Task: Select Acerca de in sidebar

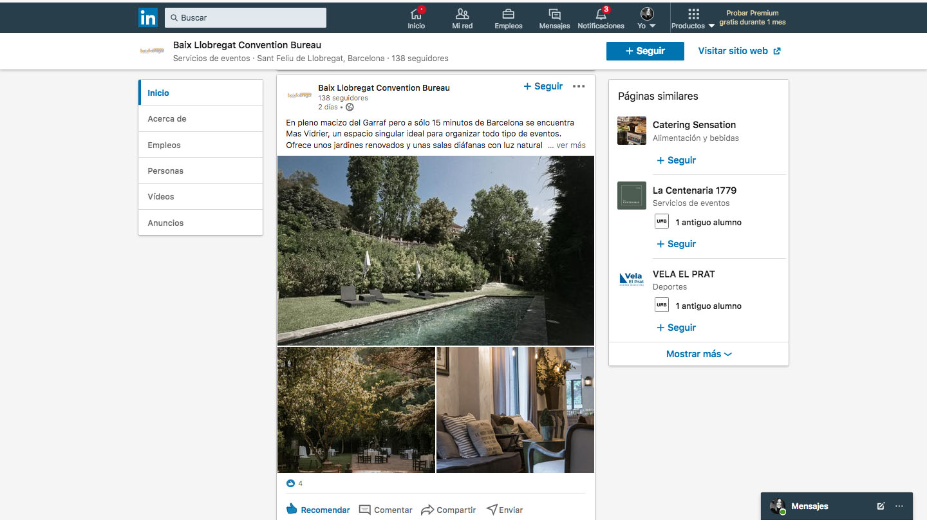Action: (x=167, y=119)
